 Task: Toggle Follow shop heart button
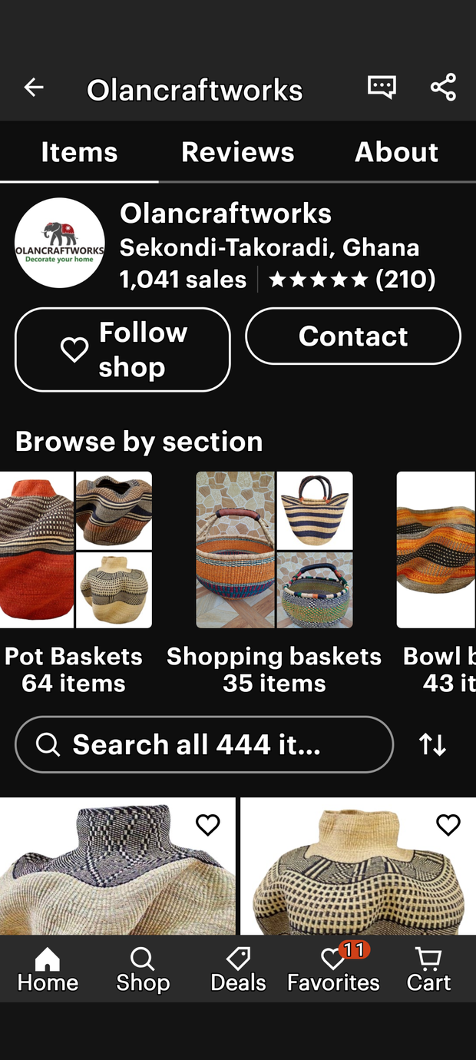[x=123, y=349]
